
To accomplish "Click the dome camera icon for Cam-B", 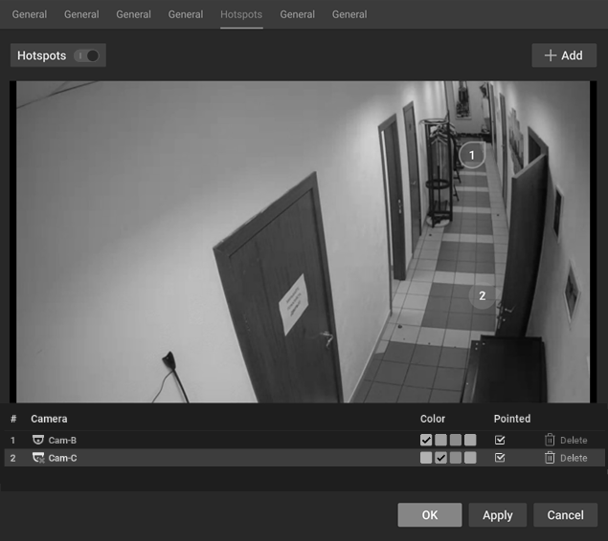I will click(x=38, y=440).
